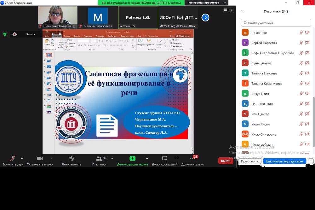Open Доски сообщений whiteboard icon
The height and width of the screenshot is (210, 315).
(164, 159)
